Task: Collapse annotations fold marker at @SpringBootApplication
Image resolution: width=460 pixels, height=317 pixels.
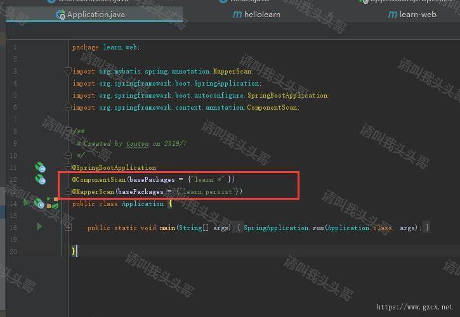Action: [68, 167]
